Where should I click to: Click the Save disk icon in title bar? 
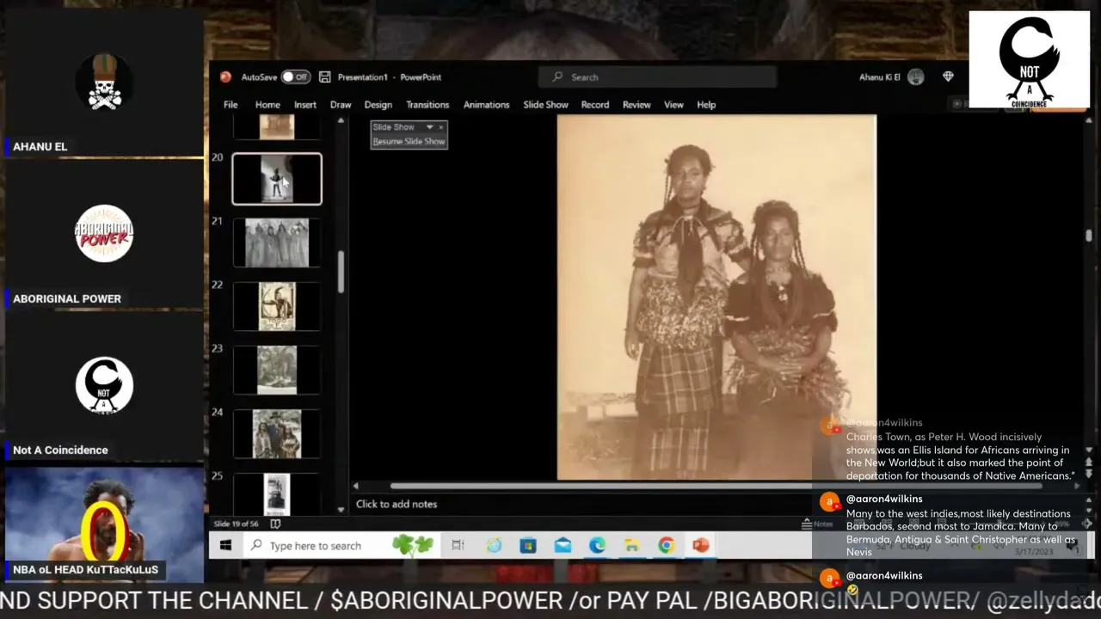(x=324, y=77)
